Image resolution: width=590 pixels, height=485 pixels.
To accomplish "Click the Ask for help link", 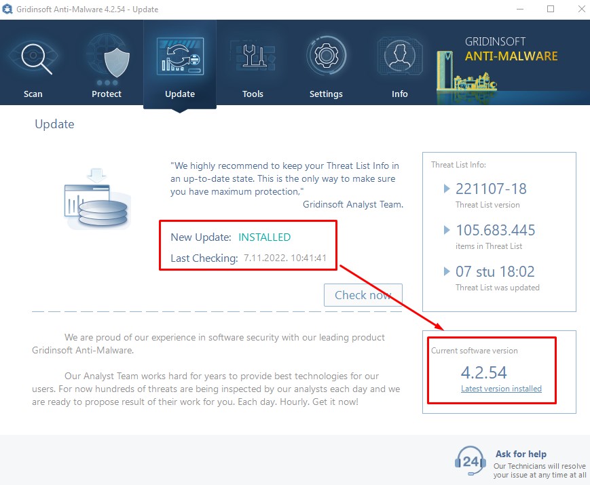I will 521,454.
